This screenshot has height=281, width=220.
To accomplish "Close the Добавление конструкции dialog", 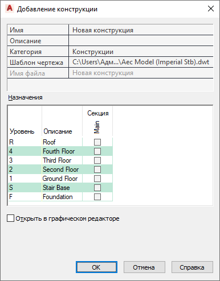I will pyautogui.click(x=211, y=9).
